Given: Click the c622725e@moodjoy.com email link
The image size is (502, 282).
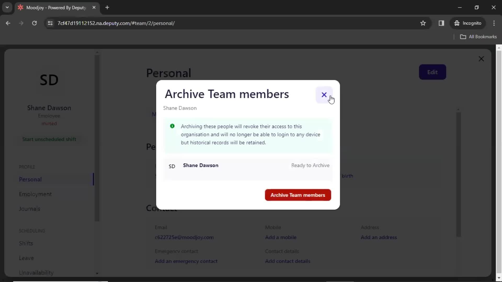Looking at the screenshot, I should 184,237.
